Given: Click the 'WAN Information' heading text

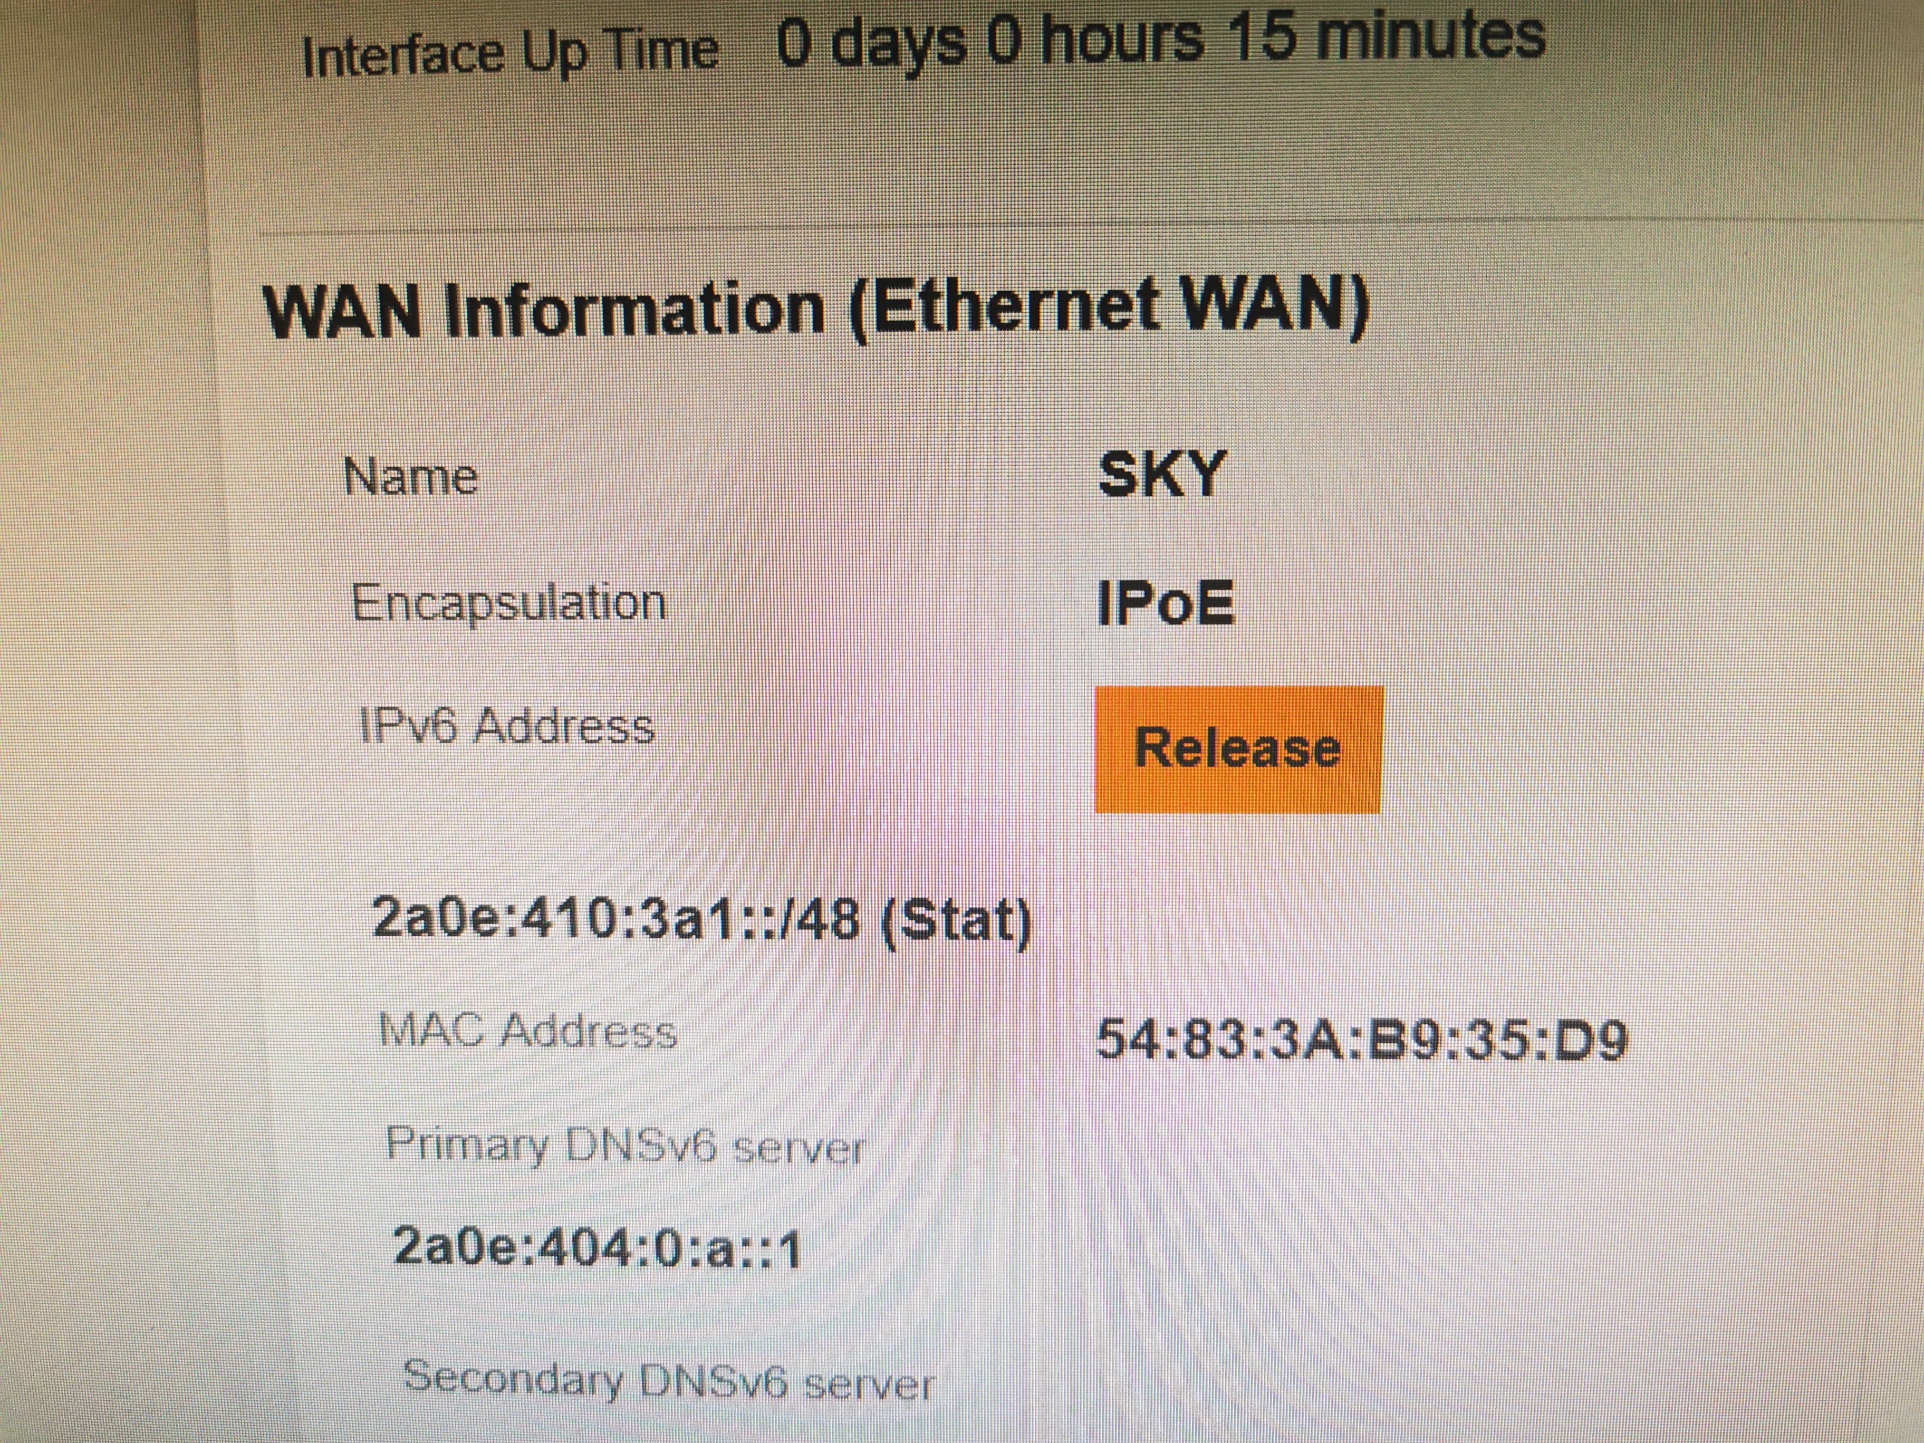Looking at the screenshot, I should 544,311.
